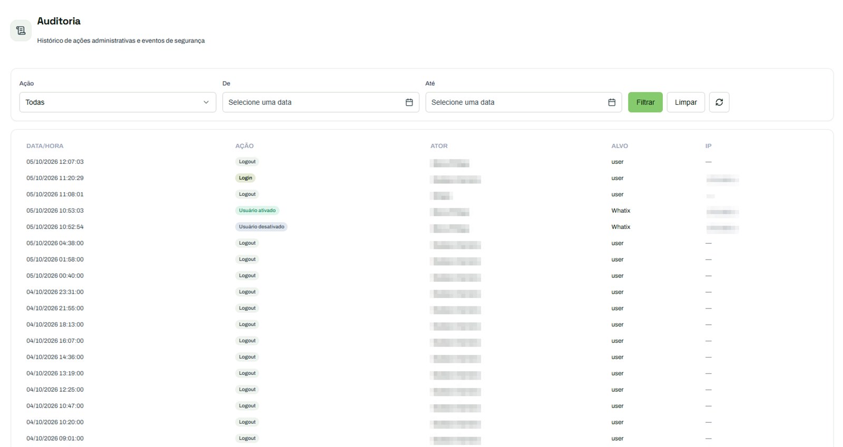
Task: Select timestamp 04/10/2026 10:47:00
Action: point(55,406)
